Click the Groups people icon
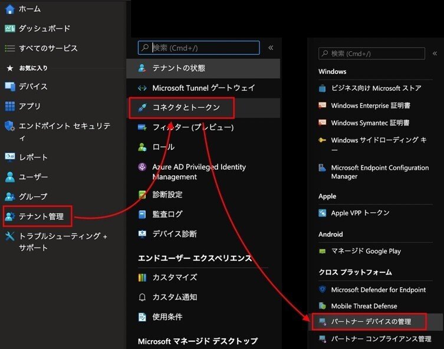Image resolution: width=444 pixels, height=349 pixels. (10, 196)
